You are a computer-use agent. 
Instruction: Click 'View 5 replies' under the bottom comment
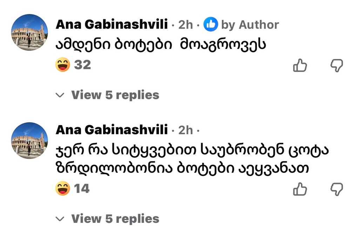point(115,219)
